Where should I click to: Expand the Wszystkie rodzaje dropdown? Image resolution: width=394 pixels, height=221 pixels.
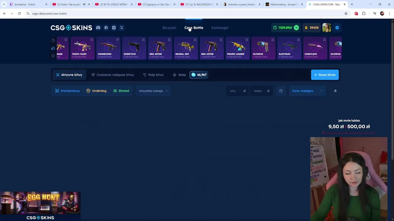click(x=153, y=91)
